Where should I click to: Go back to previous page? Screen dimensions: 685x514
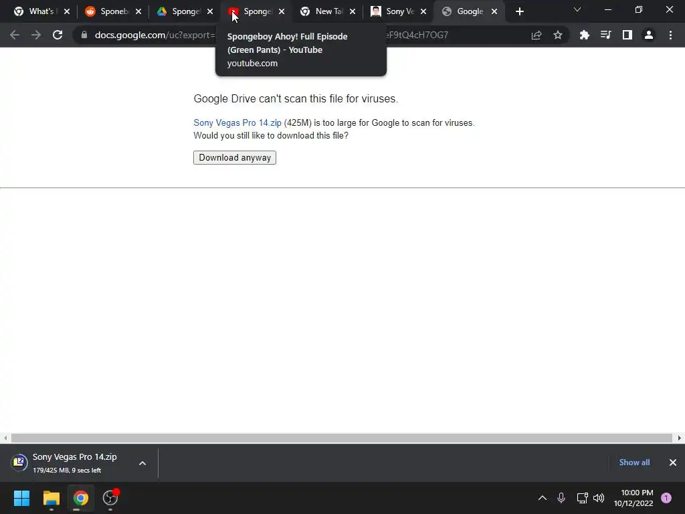[15, 35]
